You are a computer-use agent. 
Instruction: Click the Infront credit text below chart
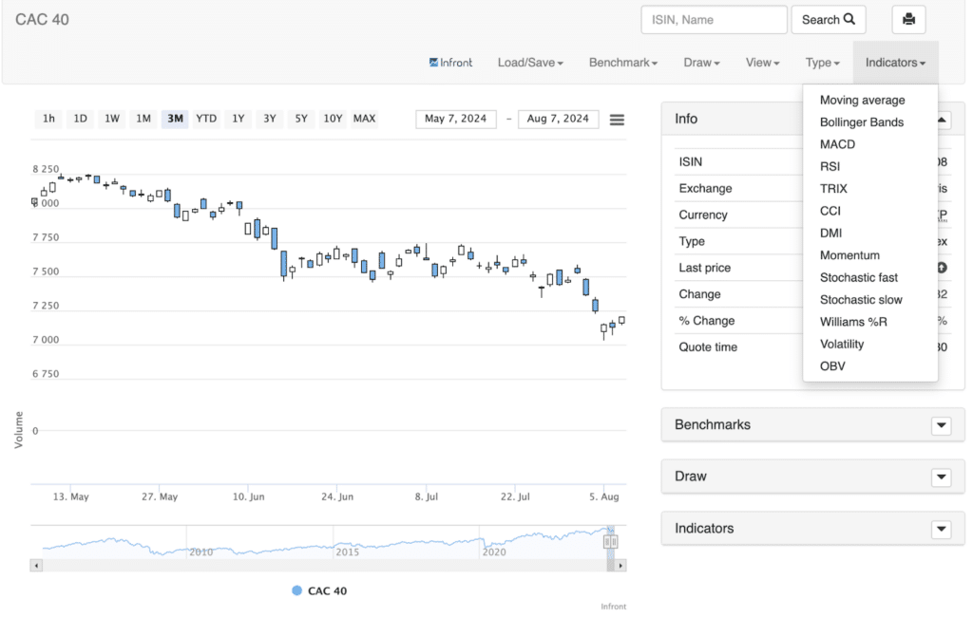(x=613, y=607)
